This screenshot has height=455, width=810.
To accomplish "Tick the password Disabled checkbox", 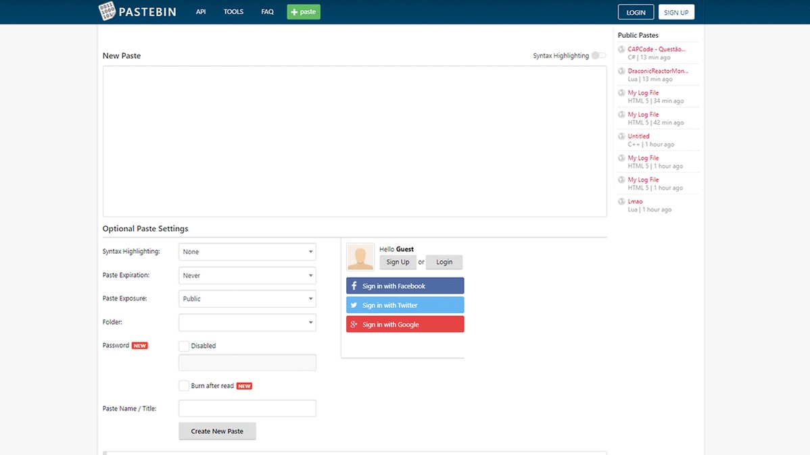I will (184, 346).
